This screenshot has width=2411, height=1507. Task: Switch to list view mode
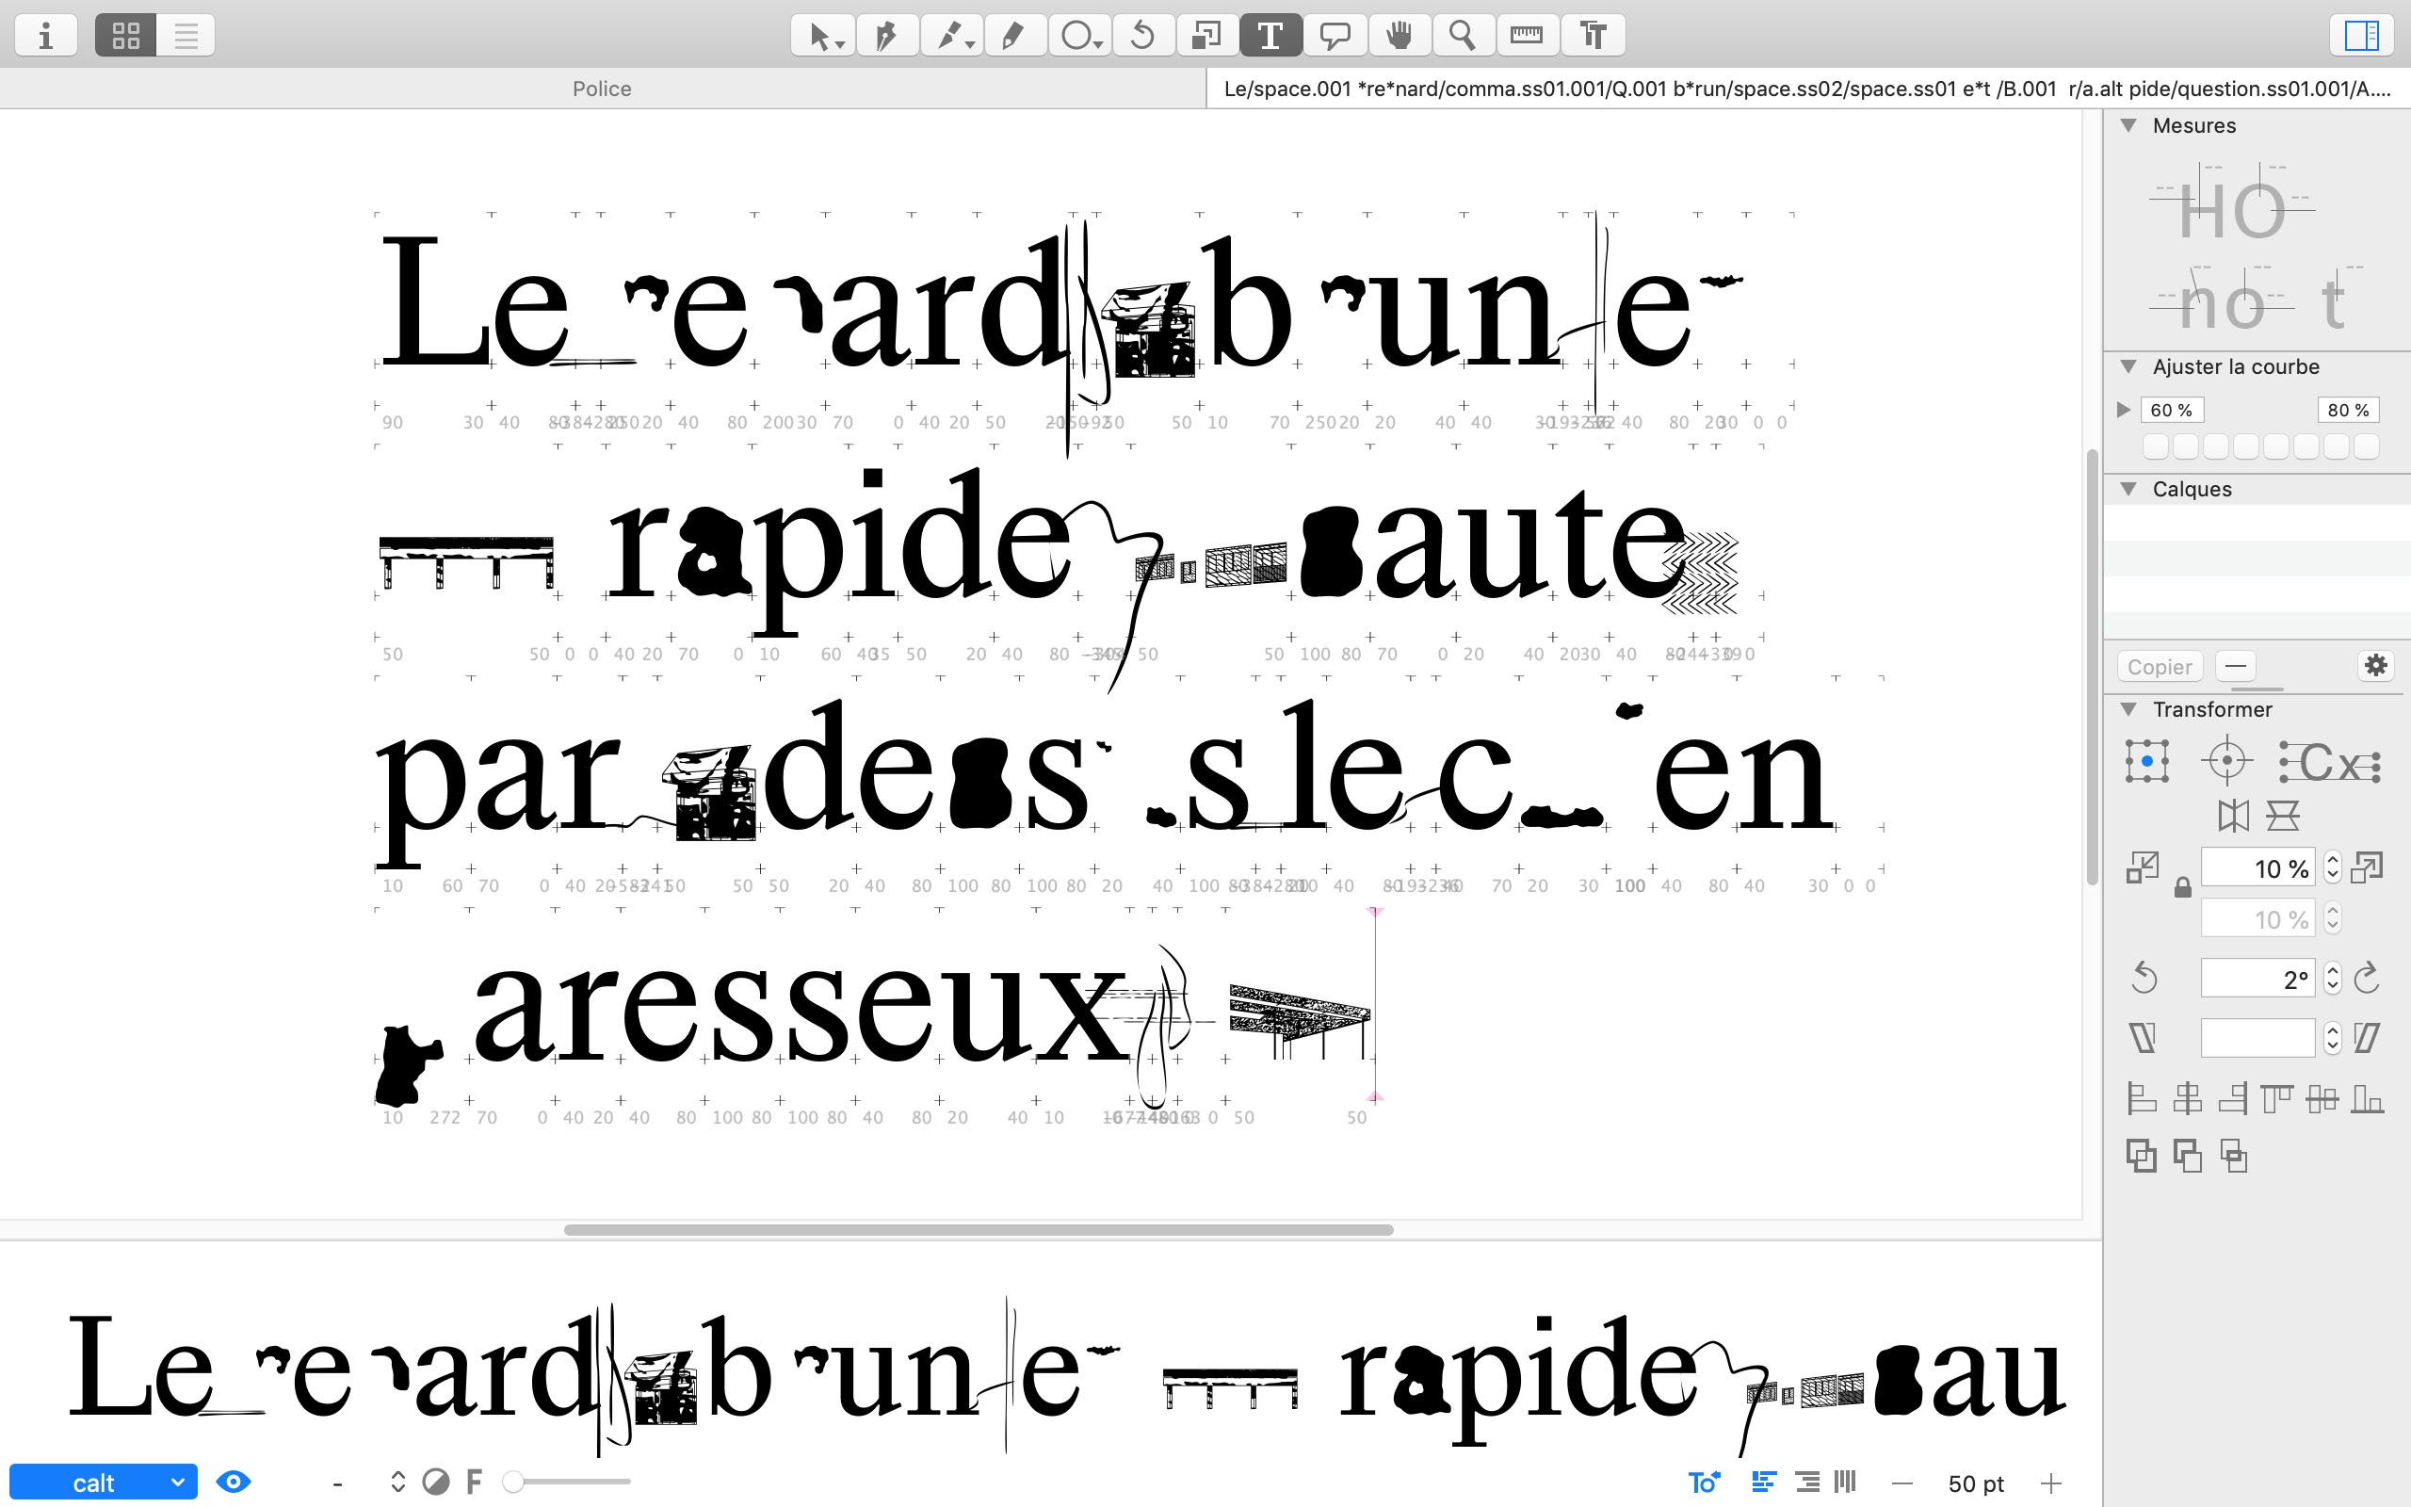[186, 36]
